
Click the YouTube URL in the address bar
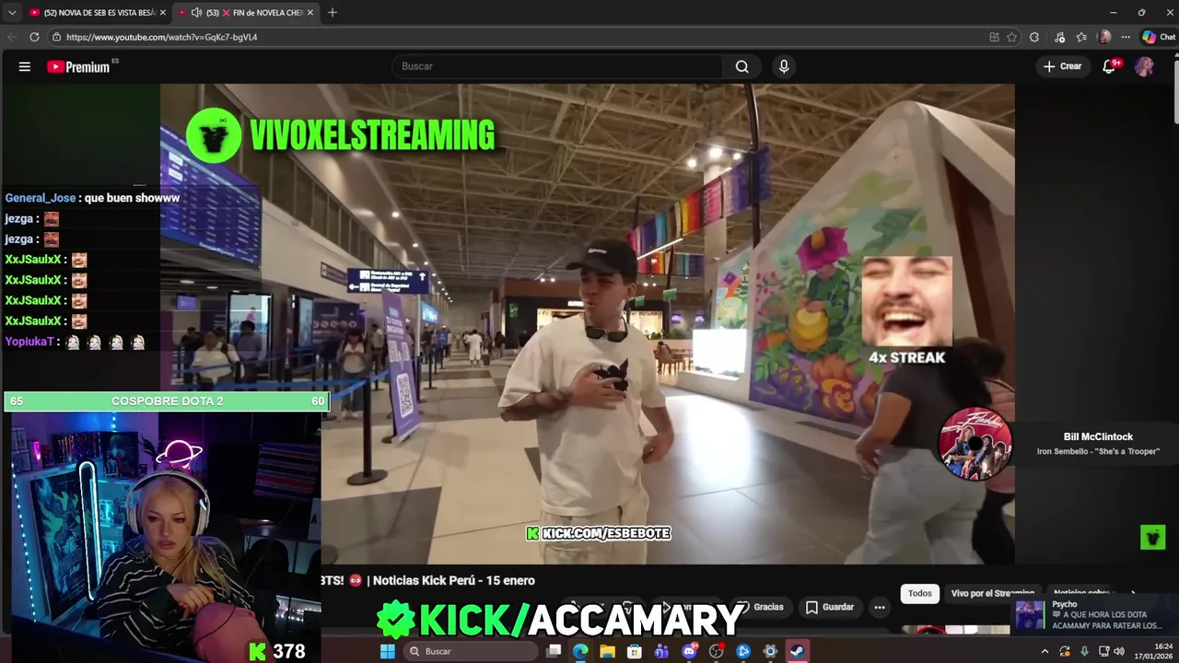click(161, 37)
